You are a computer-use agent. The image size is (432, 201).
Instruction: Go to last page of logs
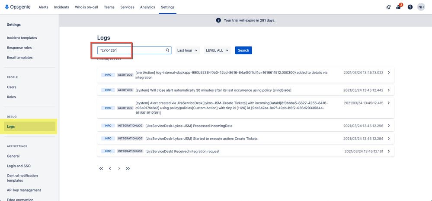[128, 168]
